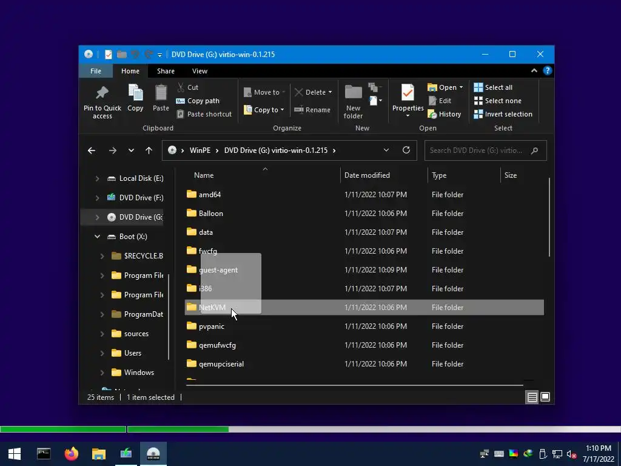Click WinPE in the address breadcrumb
Image resolution: width=621 pixels, height=466 pixels.
(x=200, y=150)
